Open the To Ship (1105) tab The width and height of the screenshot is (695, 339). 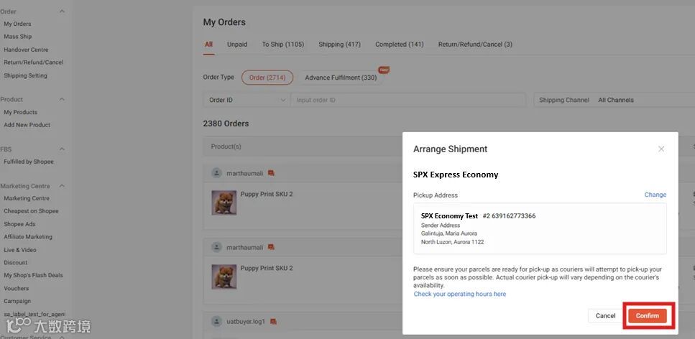[282, 45]
